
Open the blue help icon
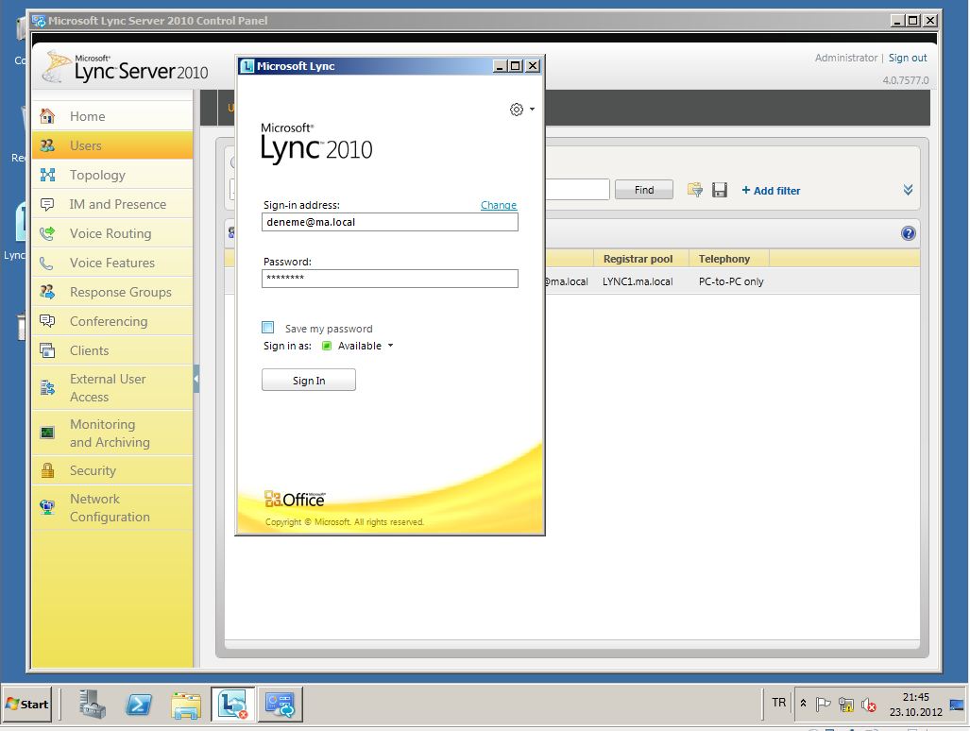tap(909, 233)
